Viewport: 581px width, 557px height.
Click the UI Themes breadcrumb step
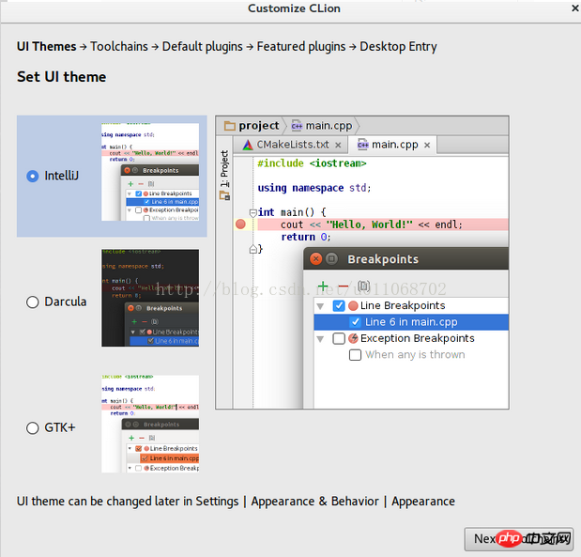click(46, 46)
